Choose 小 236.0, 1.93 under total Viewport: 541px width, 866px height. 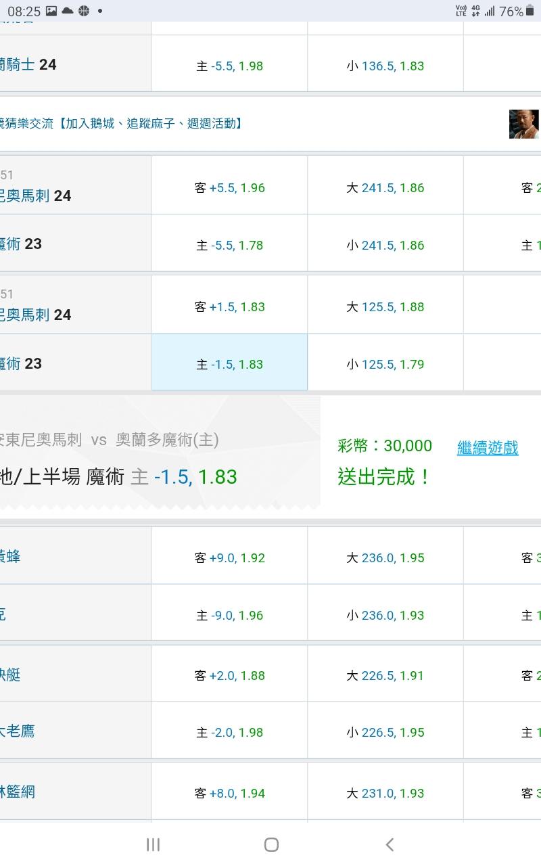click(x=385, y=615)
